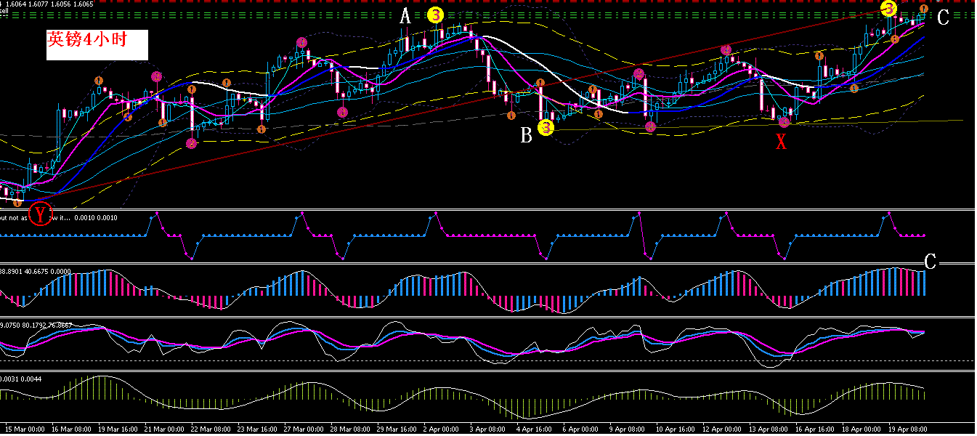Click the red X marker label
This screenshot has width=977, height=436.
781,142
